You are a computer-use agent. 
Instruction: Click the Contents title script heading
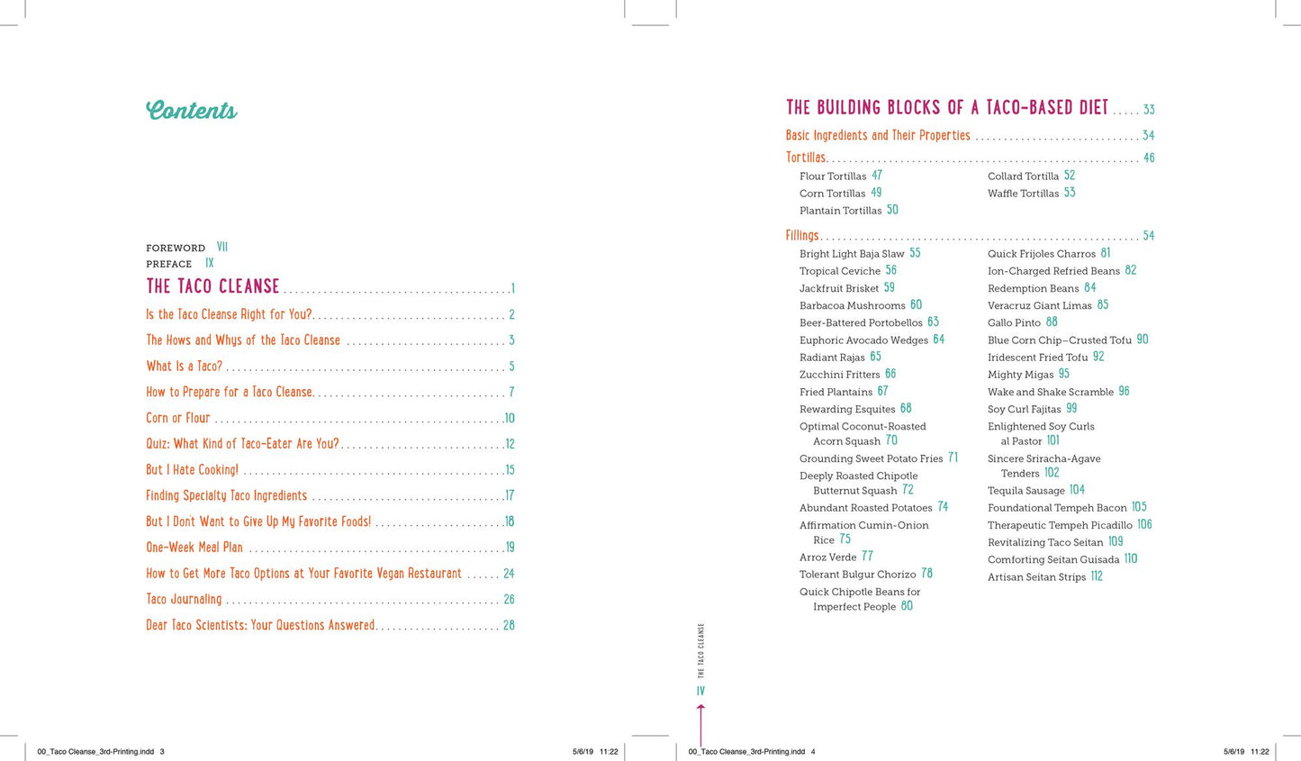click(192, 110)
